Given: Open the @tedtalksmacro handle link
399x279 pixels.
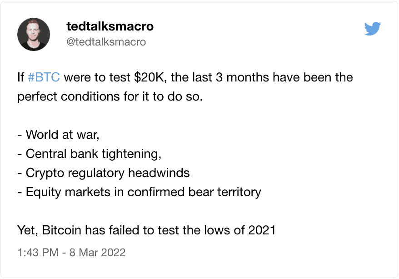Looking at the screenshot, I should tap(106, 42).
